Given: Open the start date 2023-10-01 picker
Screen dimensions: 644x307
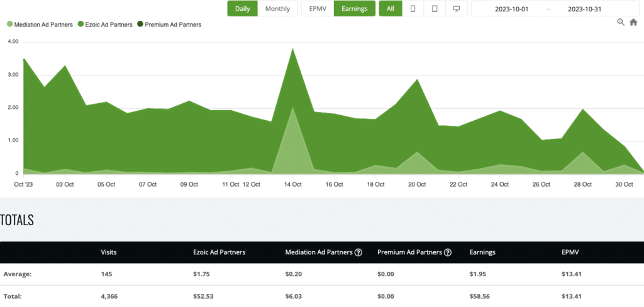Looking at the screenshot, I should (510, 9).
